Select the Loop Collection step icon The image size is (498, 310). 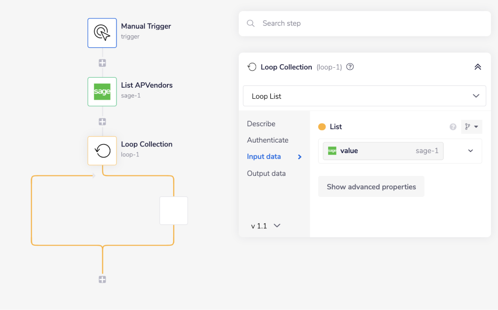102,151
